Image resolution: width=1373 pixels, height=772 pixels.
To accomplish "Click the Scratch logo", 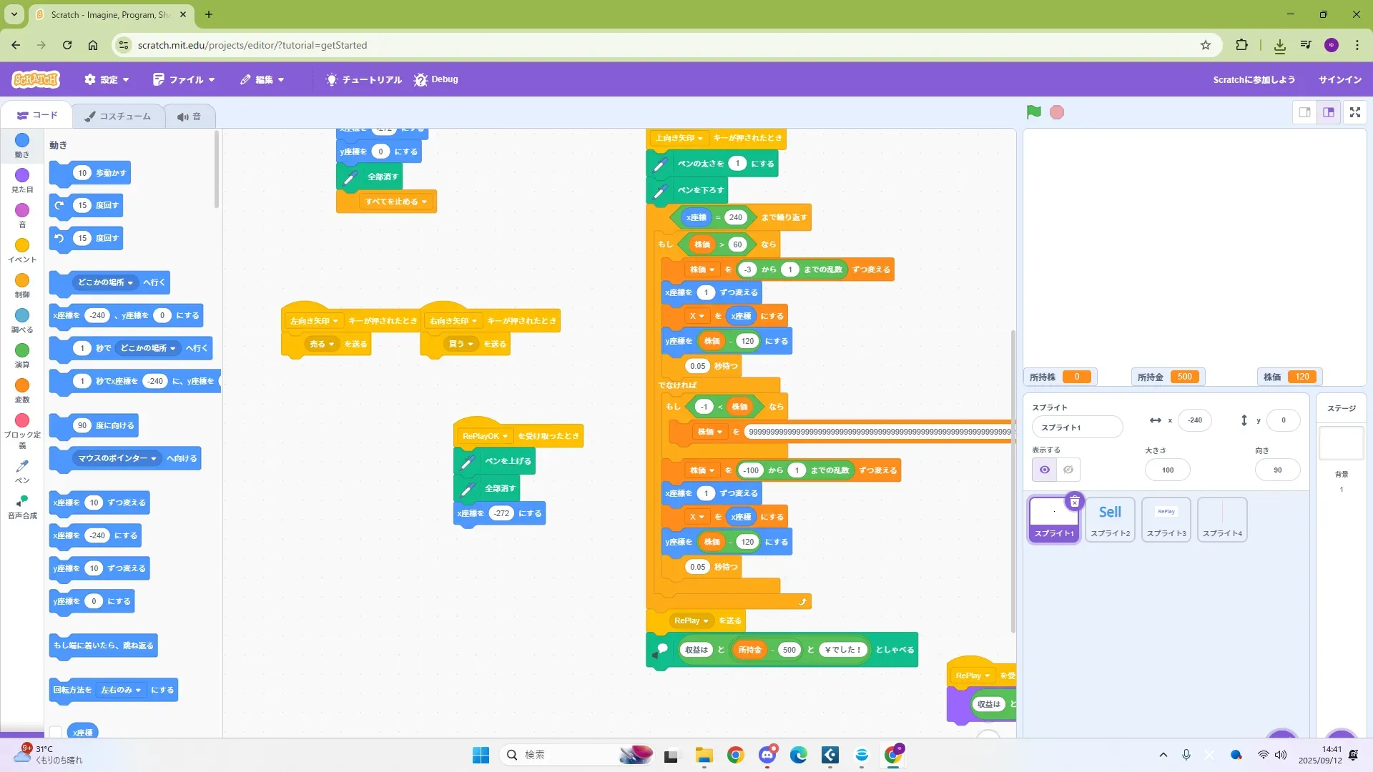I will [36, 79].
